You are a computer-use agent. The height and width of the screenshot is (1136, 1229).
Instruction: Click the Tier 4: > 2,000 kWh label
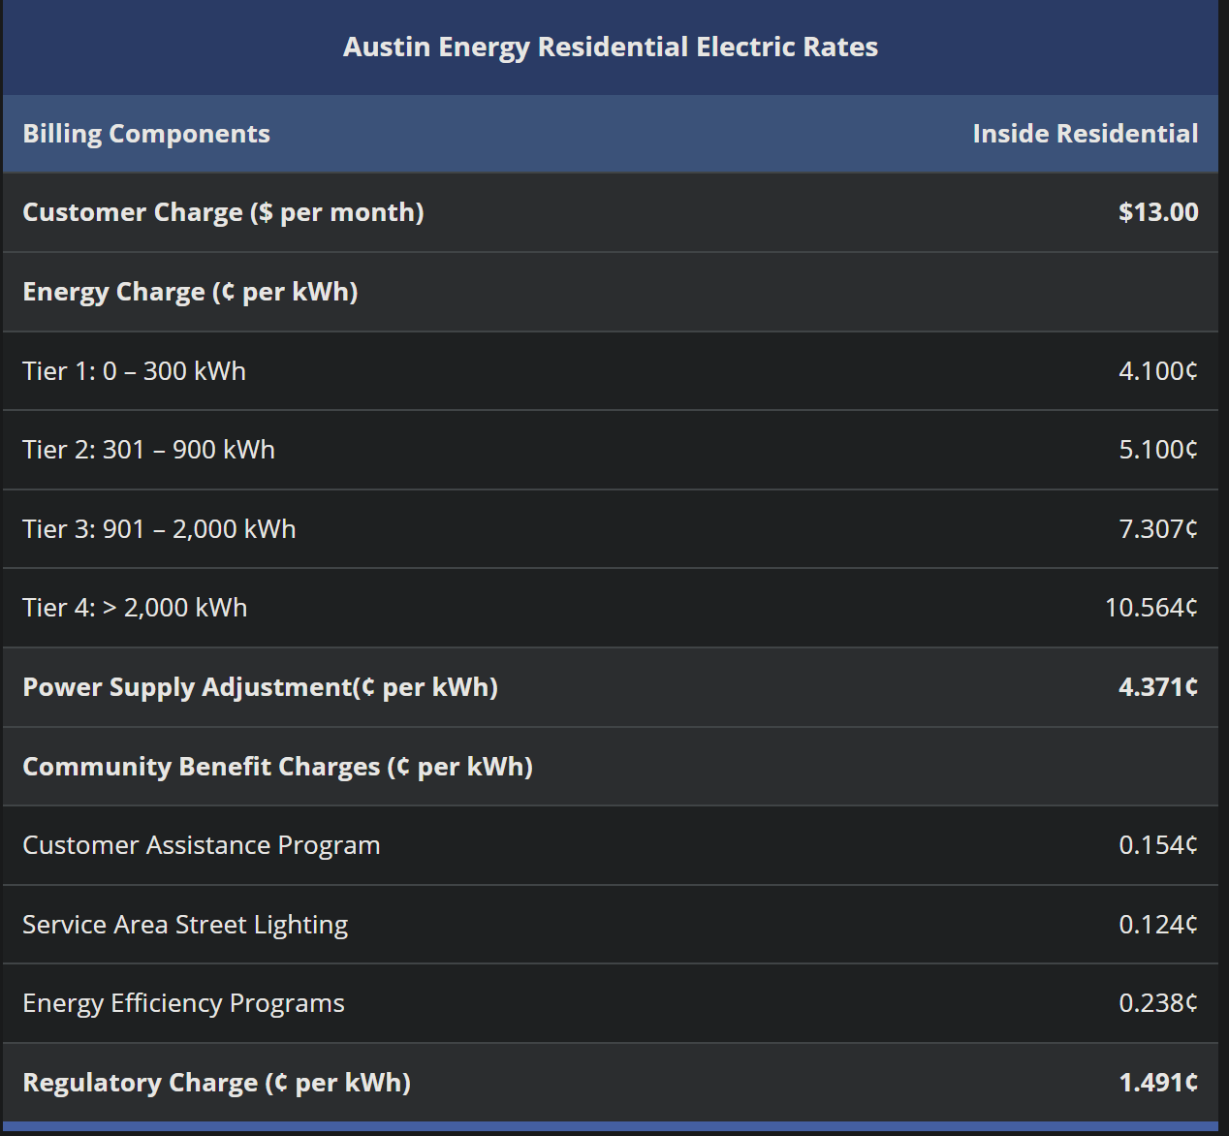coord(135,608)
